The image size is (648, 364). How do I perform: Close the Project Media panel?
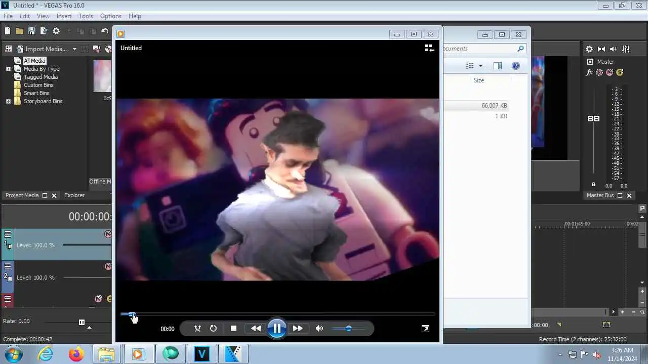click(x=54, y=195)
